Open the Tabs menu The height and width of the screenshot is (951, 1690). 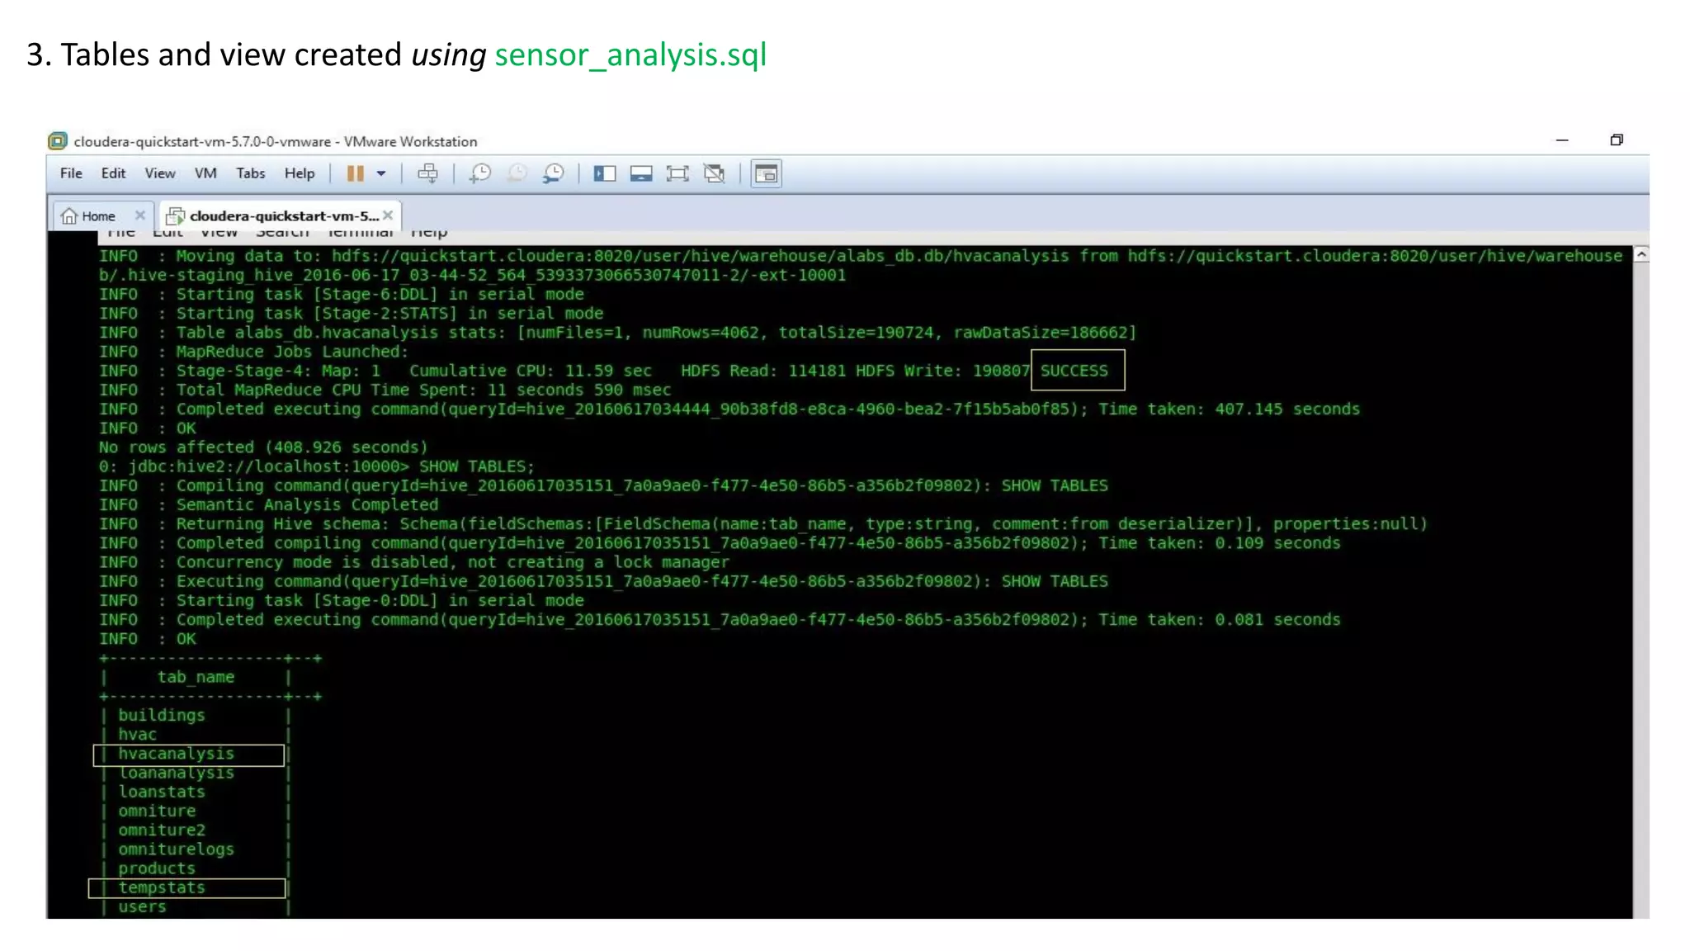250,173
